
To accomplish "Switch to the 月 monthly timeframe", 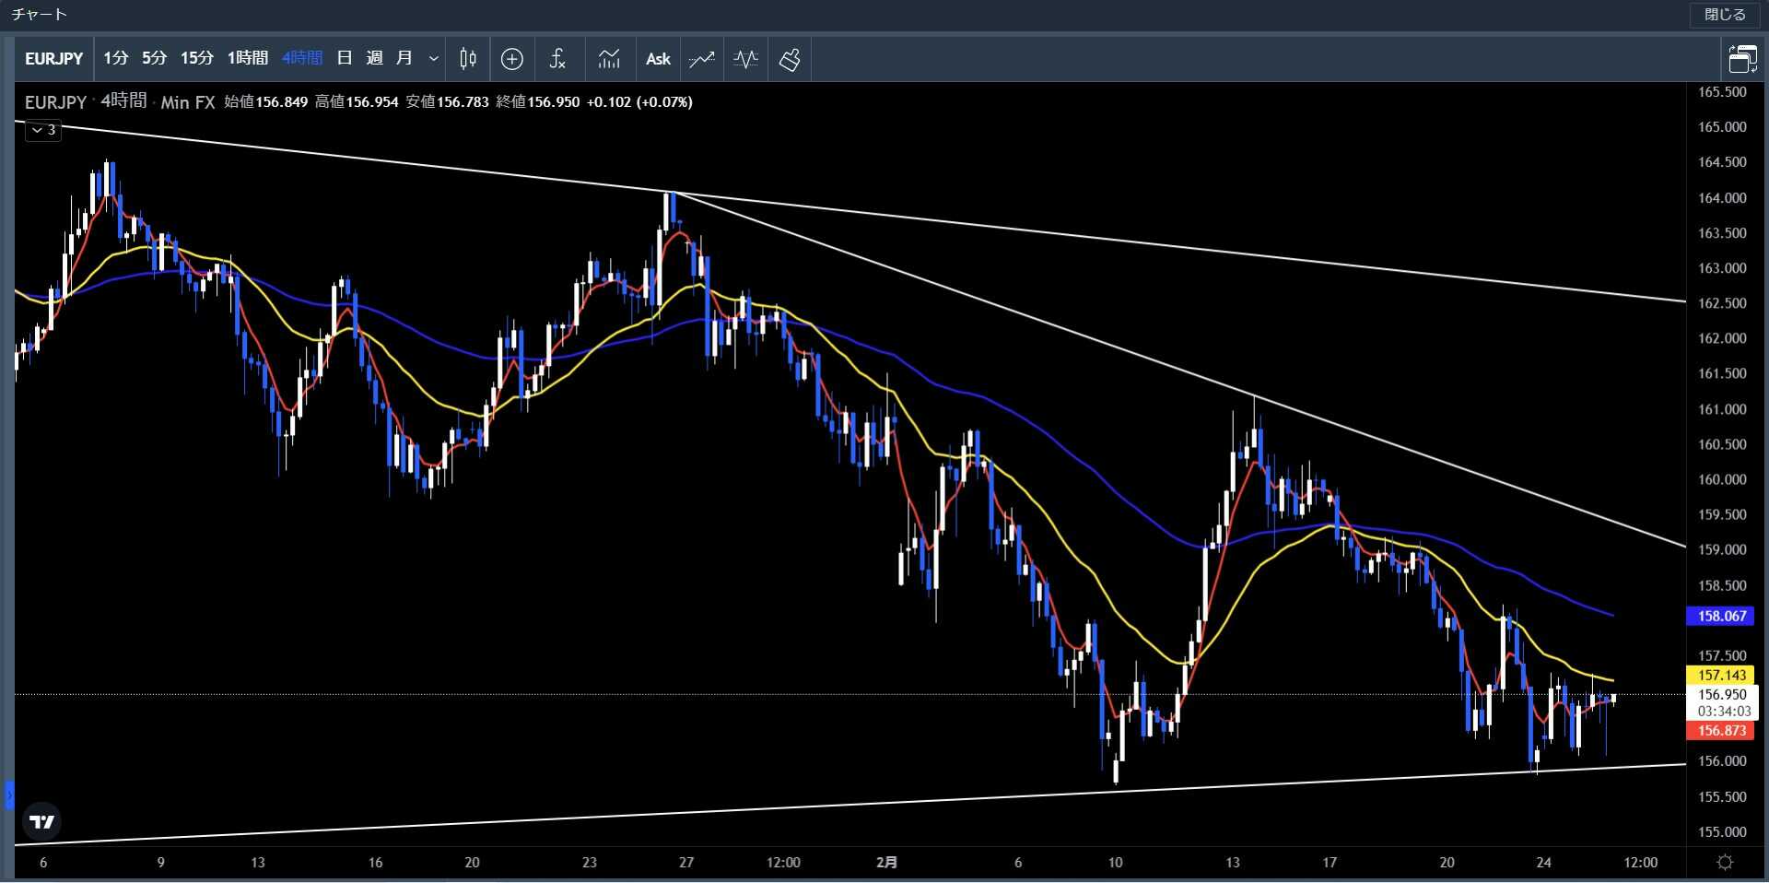I will coord(404,58).
